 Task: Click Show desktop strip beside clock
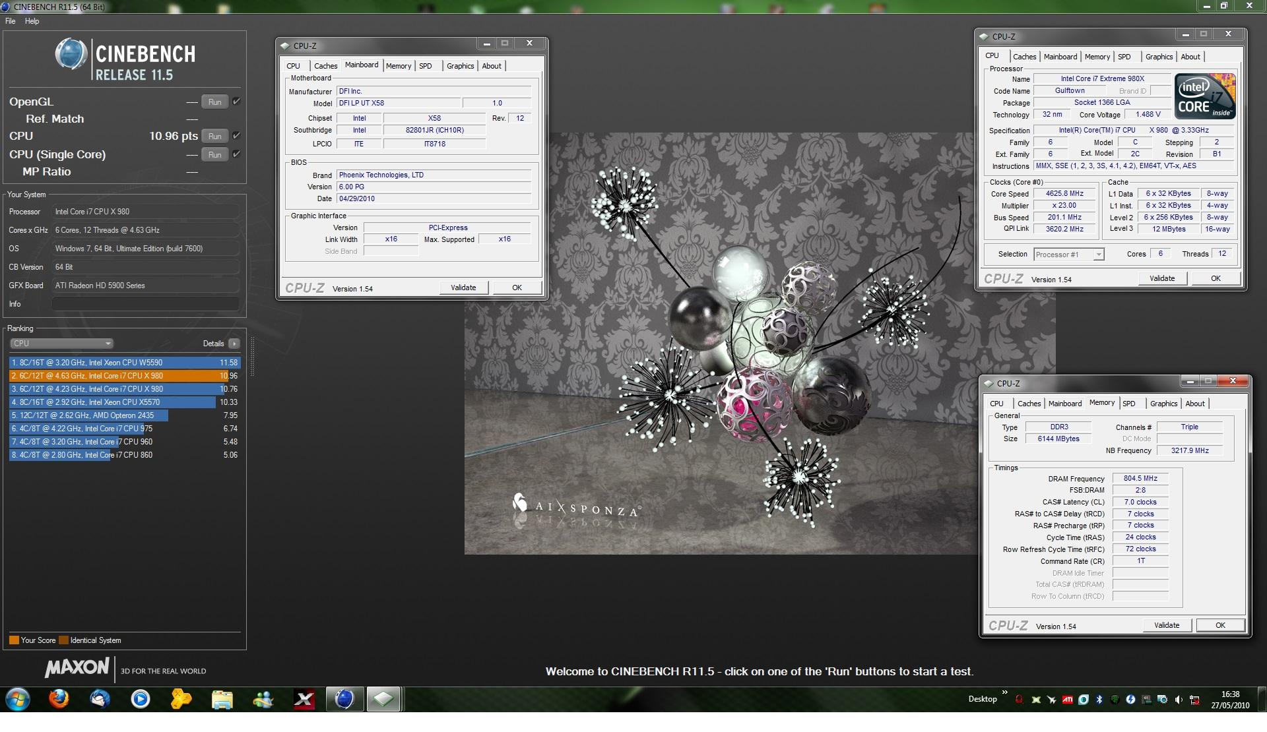point(1262,700)
